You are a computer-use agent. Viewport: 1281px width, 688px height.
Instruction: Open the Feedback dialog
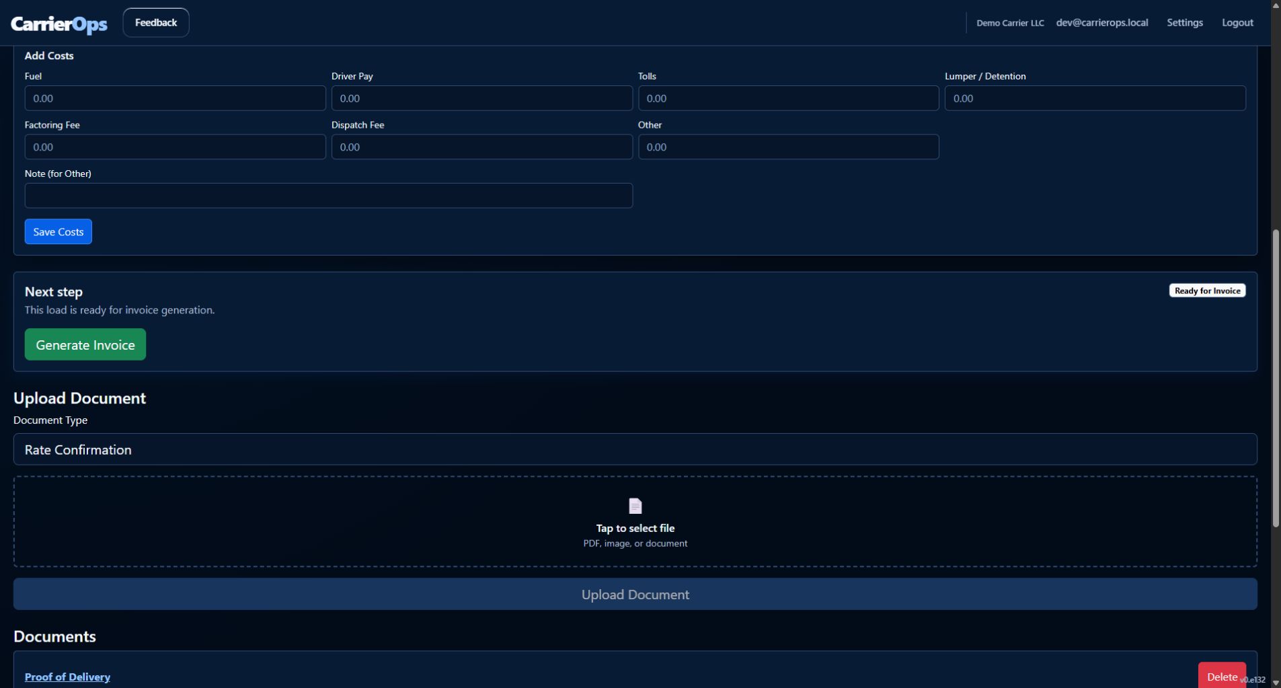point(156,23)
